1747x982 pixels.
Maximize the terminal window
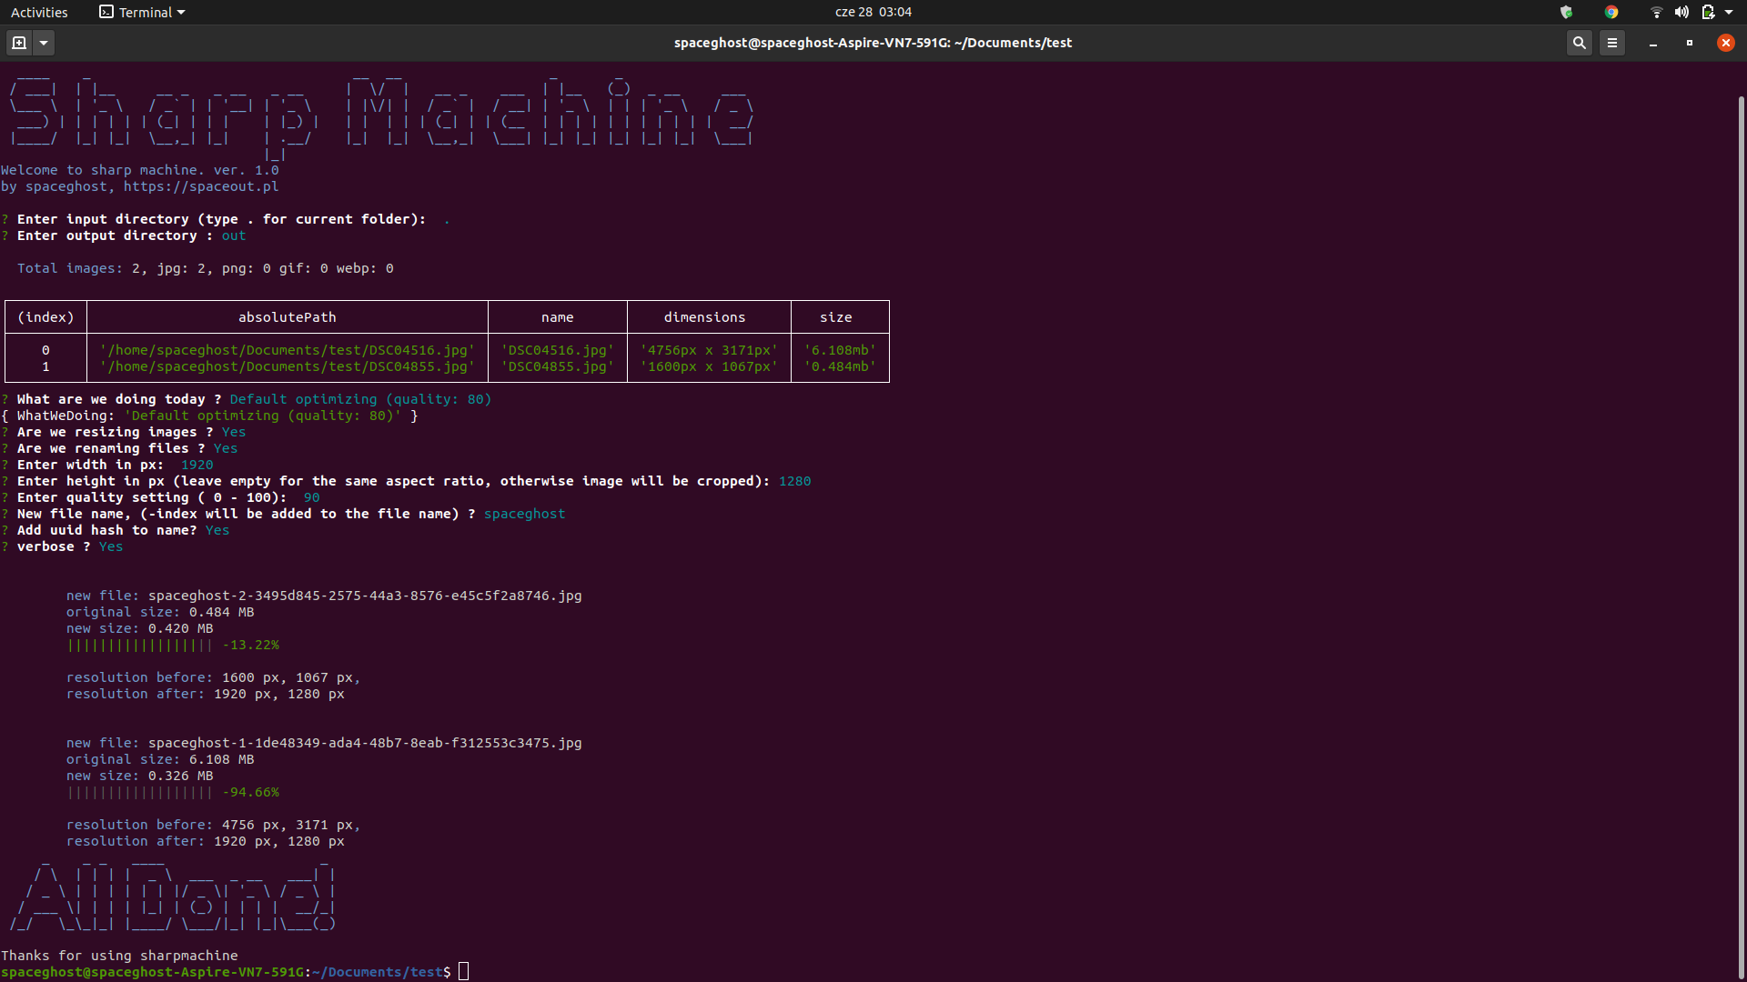tap(1690, 43)
